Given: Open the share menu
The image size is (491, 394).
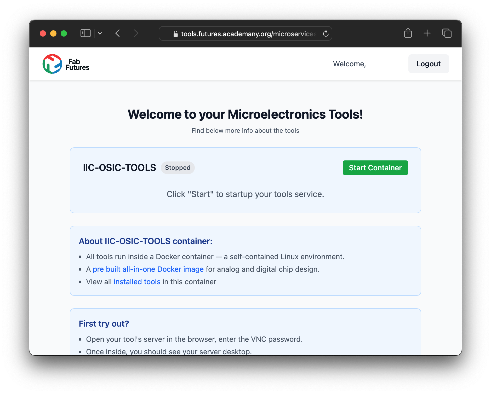Looking at the screenshot, I should coord(408,33).
